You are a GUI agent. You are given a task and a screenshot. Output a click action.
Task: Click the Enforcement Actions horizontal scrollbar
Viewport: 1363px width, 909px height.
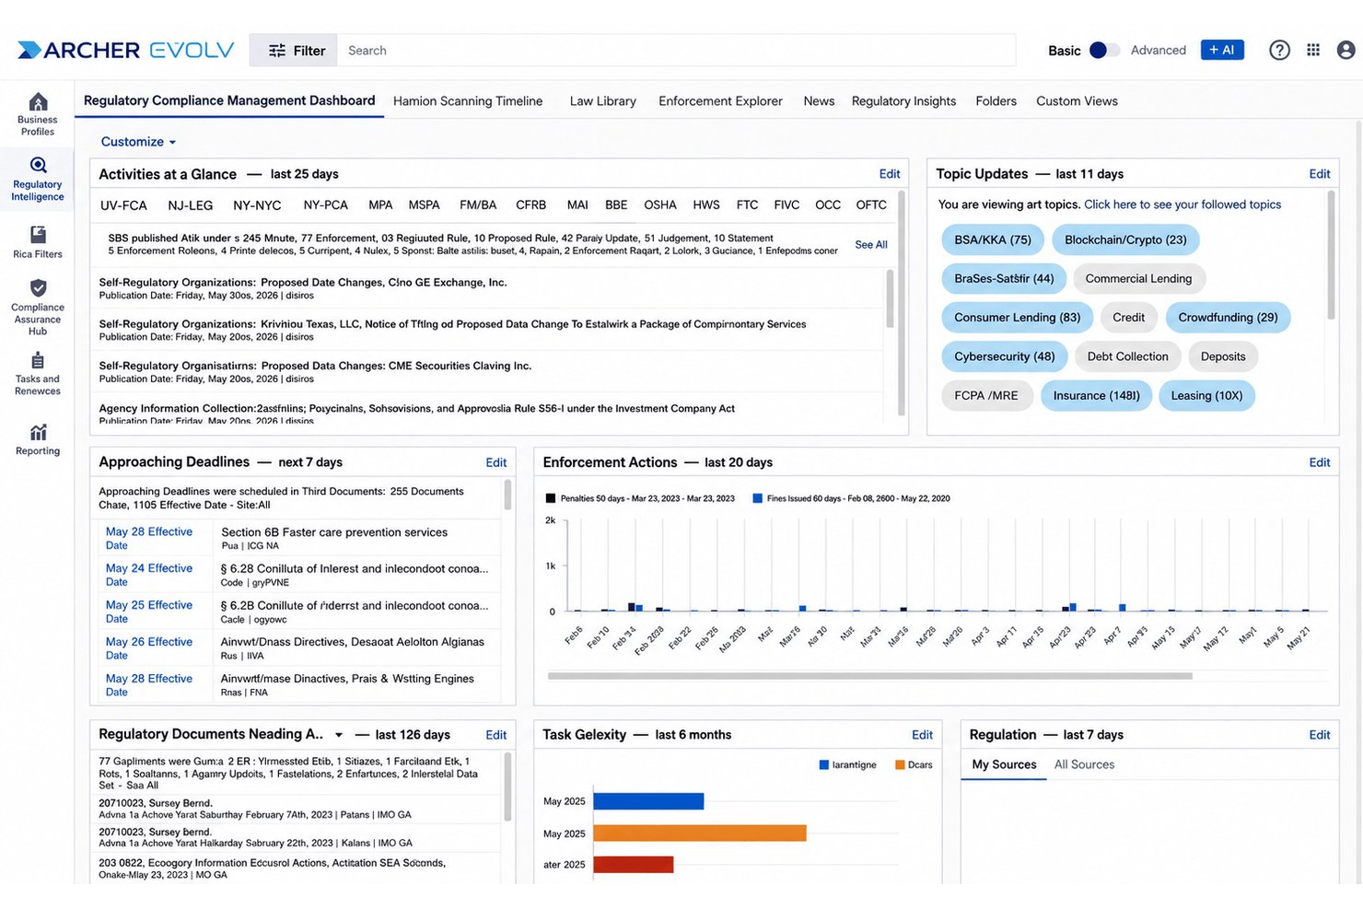tap(870, 676)
